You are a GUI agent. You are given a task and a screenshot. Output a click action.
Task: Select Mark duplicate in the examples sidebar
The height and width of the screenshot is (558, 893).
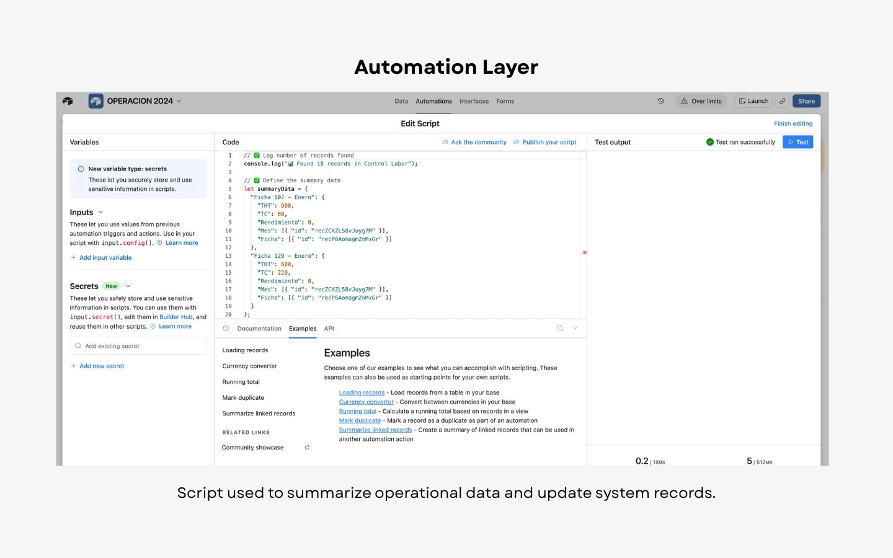tap(243, 398)
